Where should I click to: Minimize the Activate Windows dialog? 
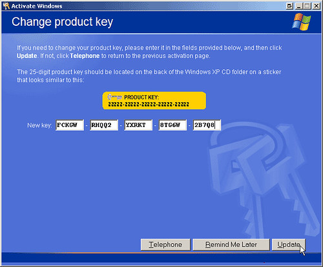coord(298,6)
